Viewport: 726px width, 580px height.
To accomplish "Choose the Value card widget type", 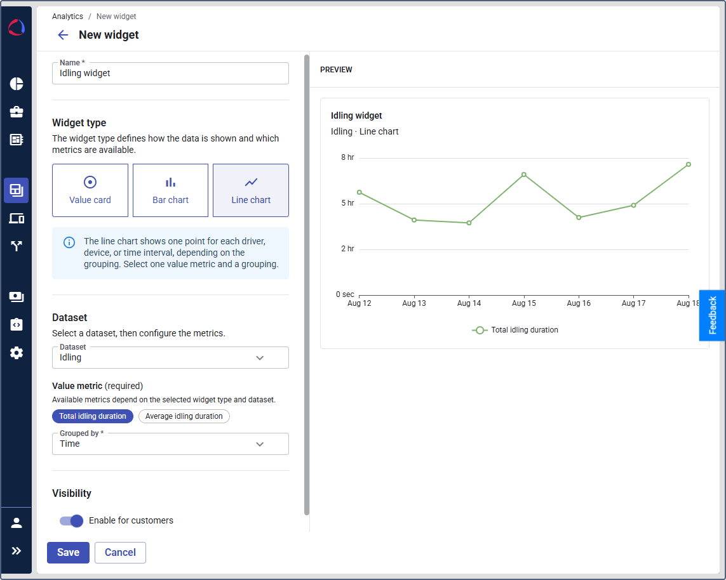I will 90,190.
